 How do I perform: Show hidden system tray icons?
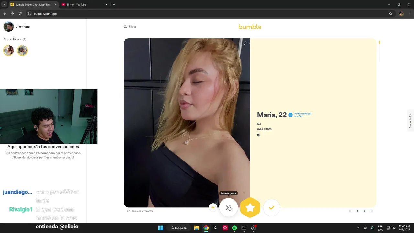click(x=358, y=228)
